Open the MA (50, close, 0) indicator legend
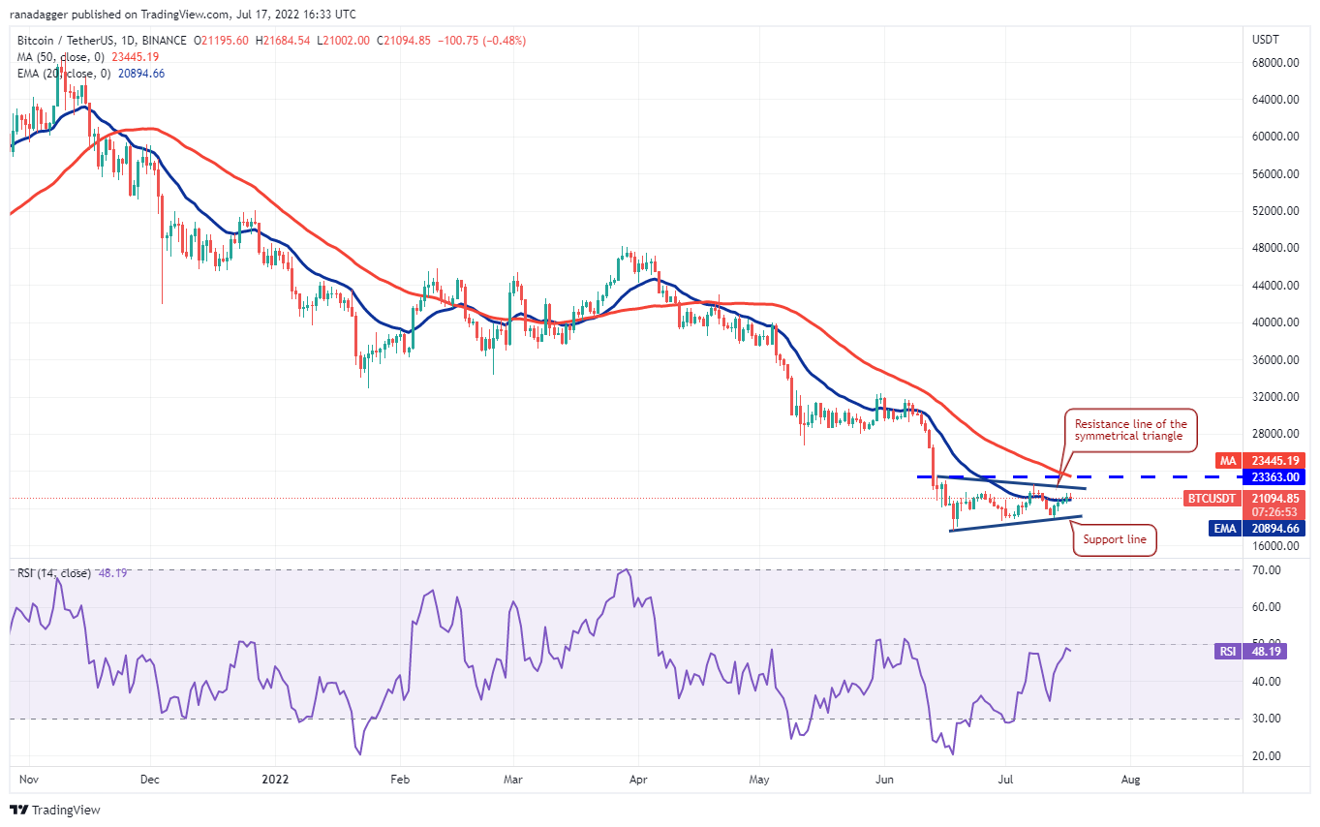 [x=71, y=57]
